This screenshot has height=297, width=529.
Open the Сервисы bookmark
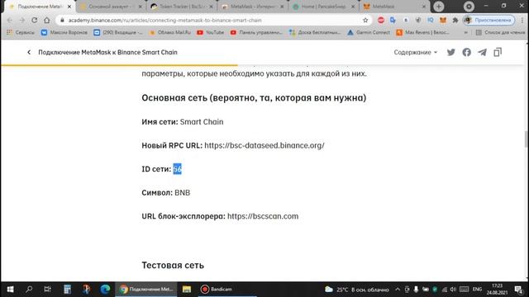[x=21, y=32]
